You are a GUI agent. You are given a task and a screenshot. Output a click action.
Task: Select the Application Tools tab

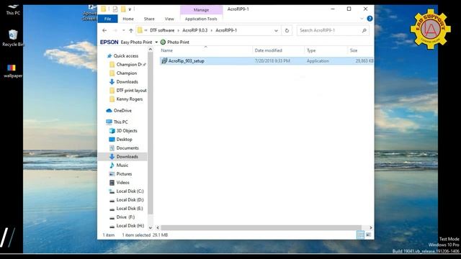coord(201,19)
